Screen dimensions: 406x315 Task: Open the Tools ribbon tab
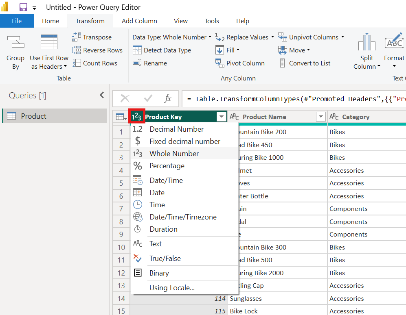pos(212,21)
